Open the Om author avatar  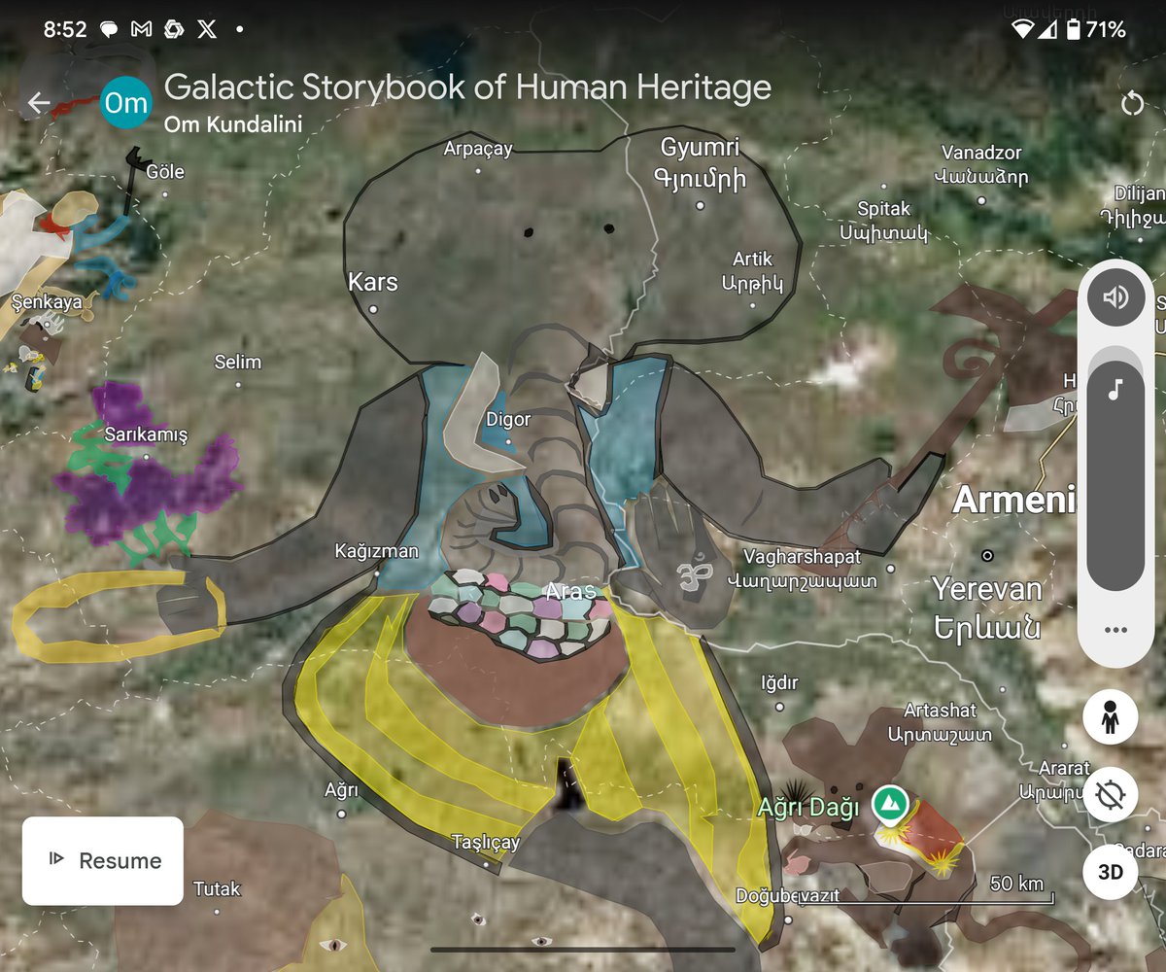click(x=126, y=103)
